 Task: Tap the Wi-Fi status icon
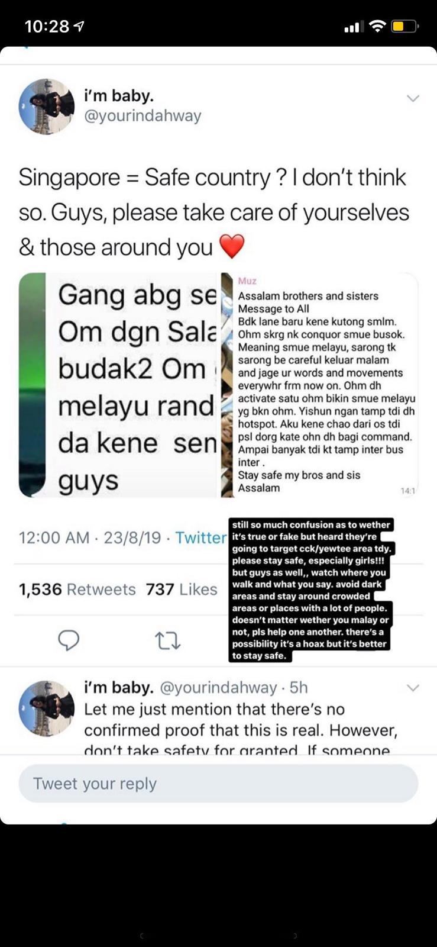point(377,26)
